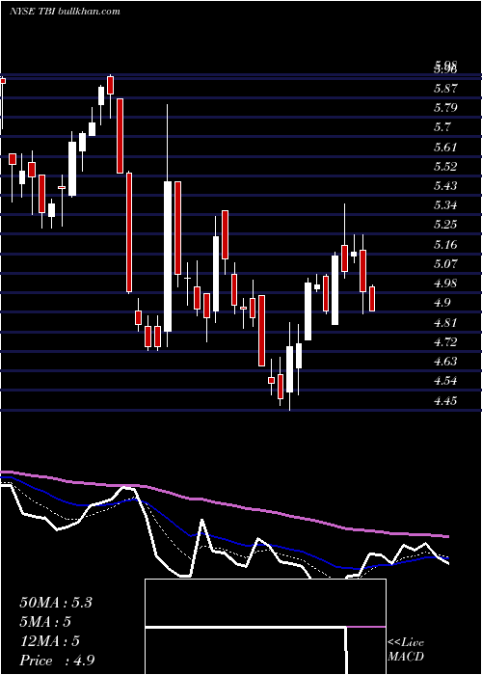
Task: Click the 4.9 axis price label
Action: click(442, 303)
